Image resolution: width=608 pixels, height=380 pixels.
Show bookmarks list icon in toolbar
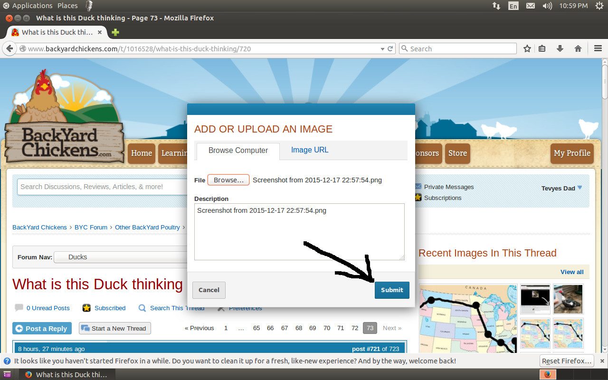[x=542, y=48]
